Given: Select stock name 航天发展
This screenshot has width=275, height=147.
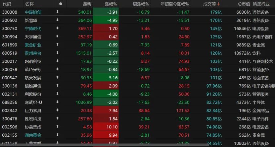Looking at the screenshot, I should (33, 78).
